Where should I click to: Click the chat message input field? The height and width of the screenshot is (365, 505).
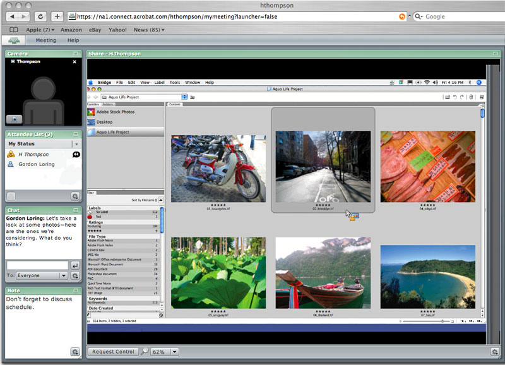[37, 265]
